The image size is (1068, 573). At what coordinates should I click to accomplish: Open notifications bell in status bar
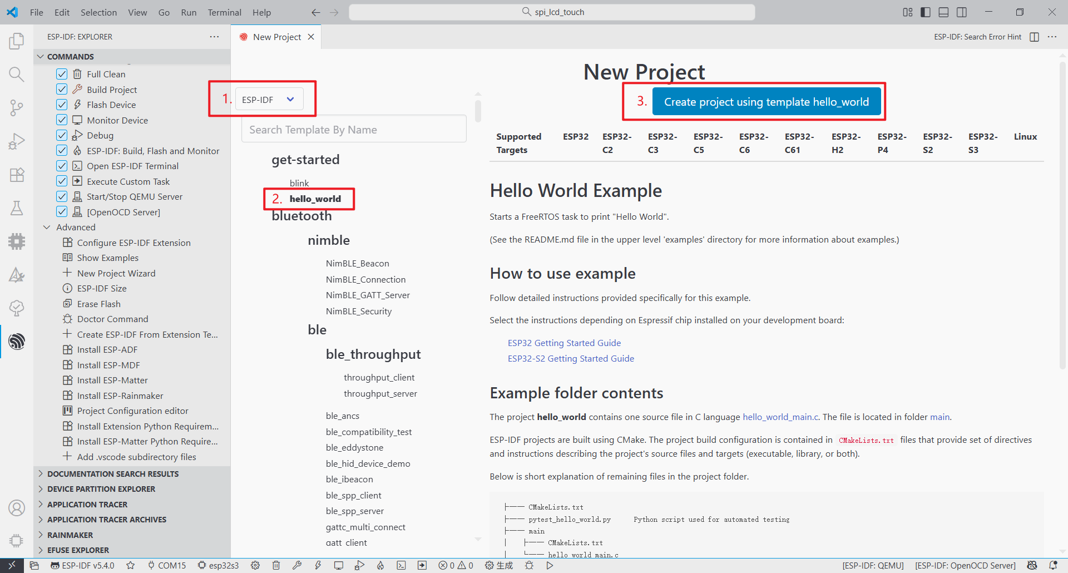(1053, 565)
